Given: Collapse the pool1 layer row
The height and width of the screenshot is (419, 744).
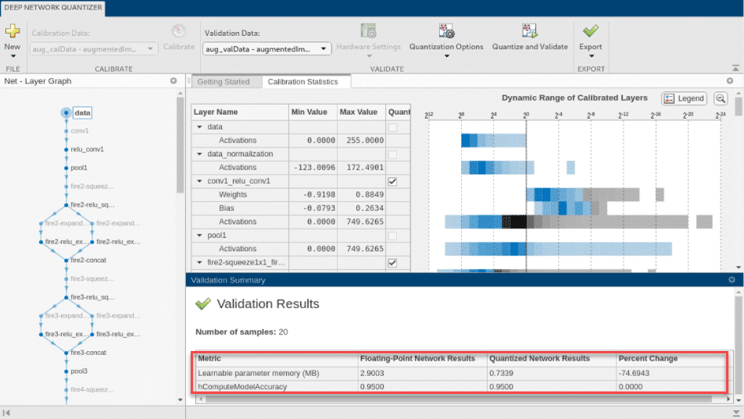Looking at the screenshot, I should (x=199, y=235).
